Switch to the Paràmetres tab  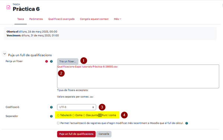click(x=36, y=19)
